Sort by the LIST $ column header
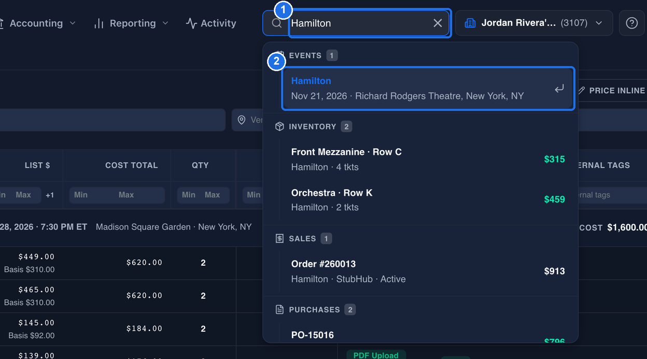Image resolution: width=647 pixels, height=359 pixels. (37, 165)
